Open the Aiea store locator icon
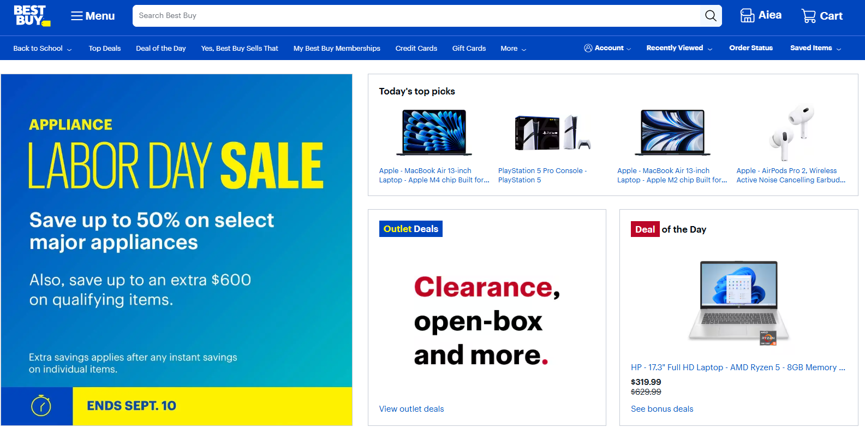The image size is (865, 433). tap(747, 15)
